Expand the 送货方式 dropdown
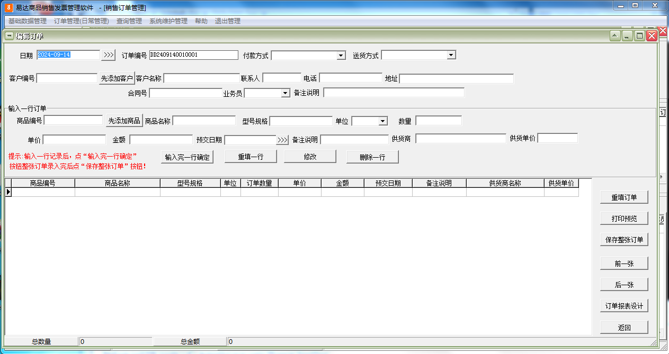The height and width of the screenshot is (354, 669). [x=451, y=55]
